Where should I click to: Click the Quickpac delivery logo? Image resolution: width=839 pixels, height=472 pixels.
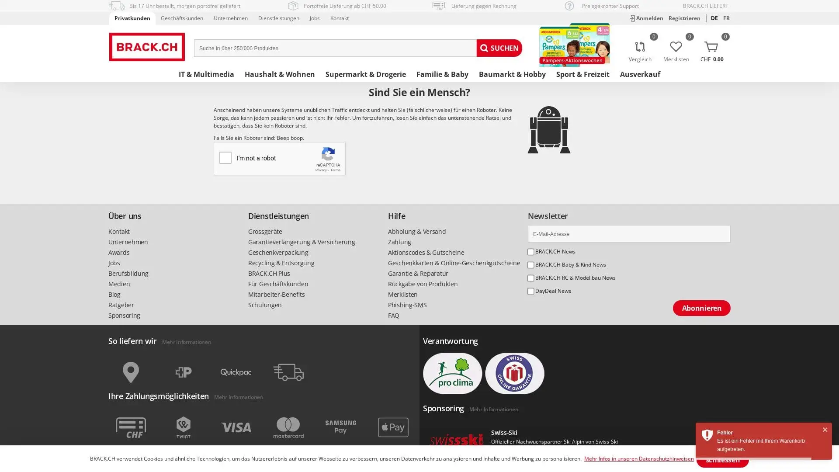[236, 372]
